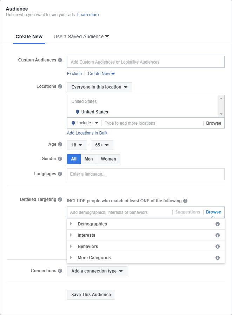The image size is (232, 315).
Task: Select All gender option
Action: pyautogui.click(x=74, y=159)
